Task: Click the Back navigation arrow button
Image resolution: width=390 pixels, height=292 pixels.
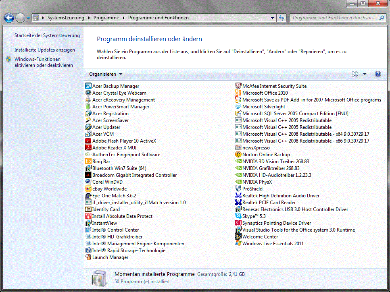Action: tap(9, 18)
